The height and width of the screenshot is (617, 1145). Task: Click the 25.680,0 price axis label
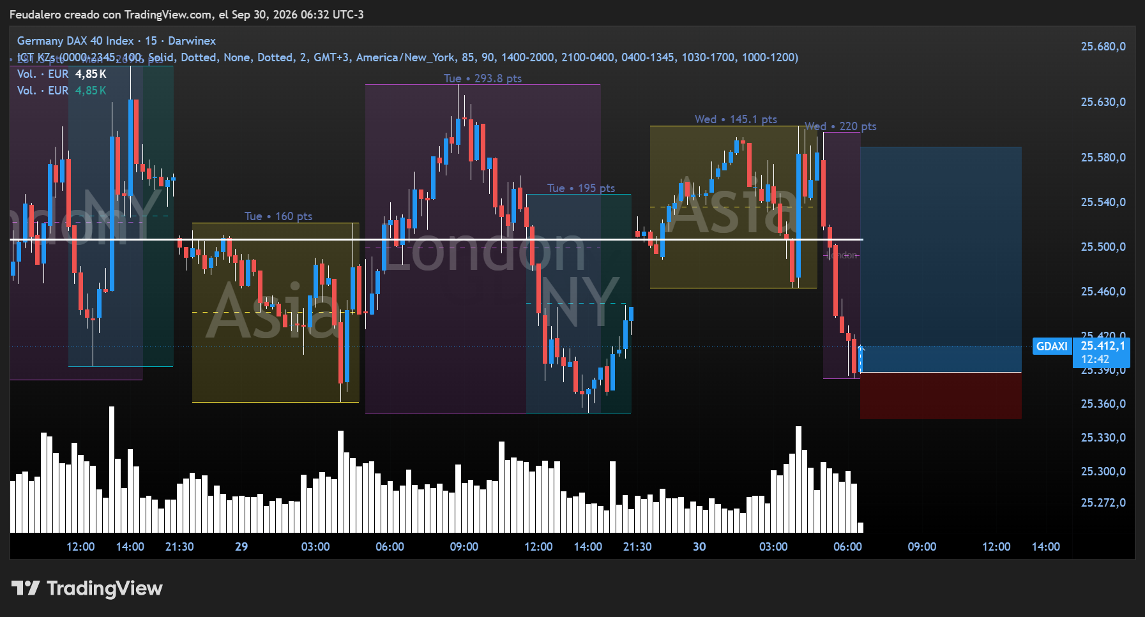tap(1103, 47)
